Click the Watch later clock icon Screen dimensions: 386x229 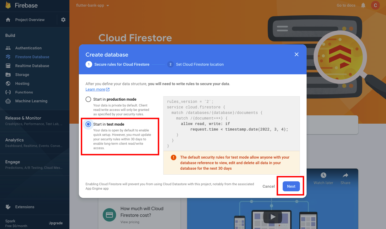point(324,175)
